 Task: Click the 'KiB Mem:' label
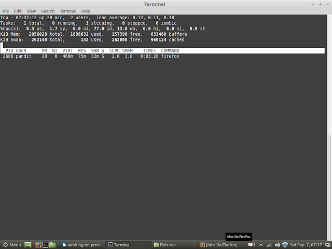(10, 34)
